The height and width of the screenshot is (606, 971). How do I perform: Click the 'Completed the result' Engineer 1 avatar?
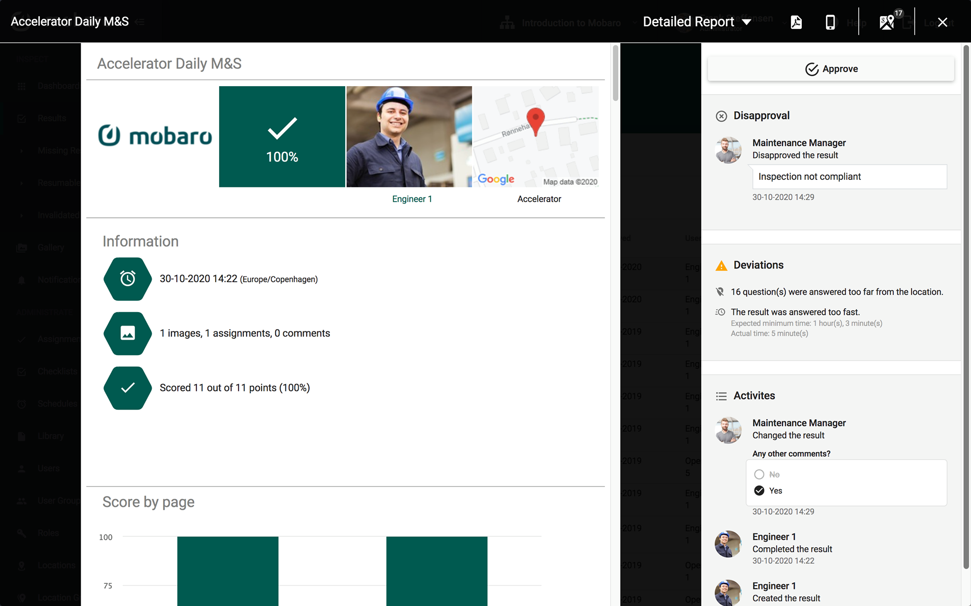point(728,544)
